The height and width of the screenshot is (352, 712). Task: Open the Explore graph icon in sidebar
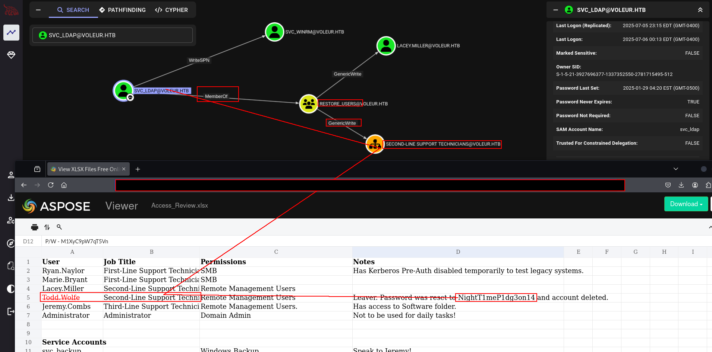coord(11,32)
